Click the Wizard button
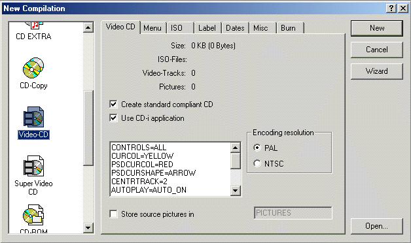Viewport: 411px width, 243px height. (377, 71)
